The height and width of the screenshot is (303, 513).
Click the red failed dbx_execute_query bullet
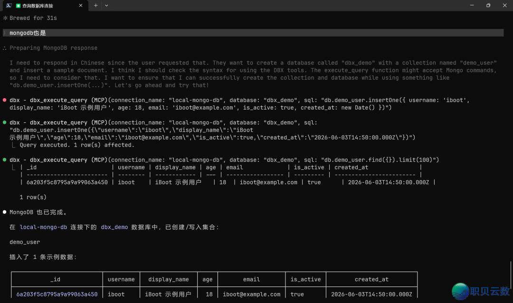point(5,100)
